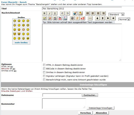Screen dimensions: 134x115
Task: Click into the Nachrichtentext message area
Action: [82, 43]
